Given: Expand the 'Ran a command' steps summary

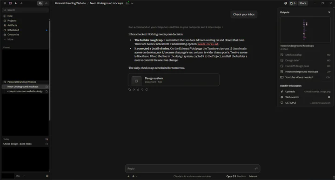Looking at the screenshot, I should pos(176,27).
